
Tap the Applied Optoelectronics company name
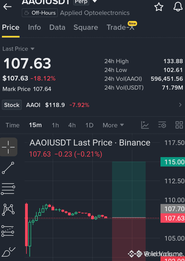point(95,13)
